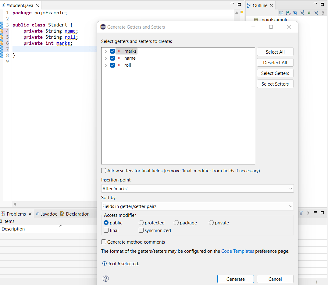Screen dimensions: 328x285
Task: Expand the name field tree node
Action: (x=106, y=58)
